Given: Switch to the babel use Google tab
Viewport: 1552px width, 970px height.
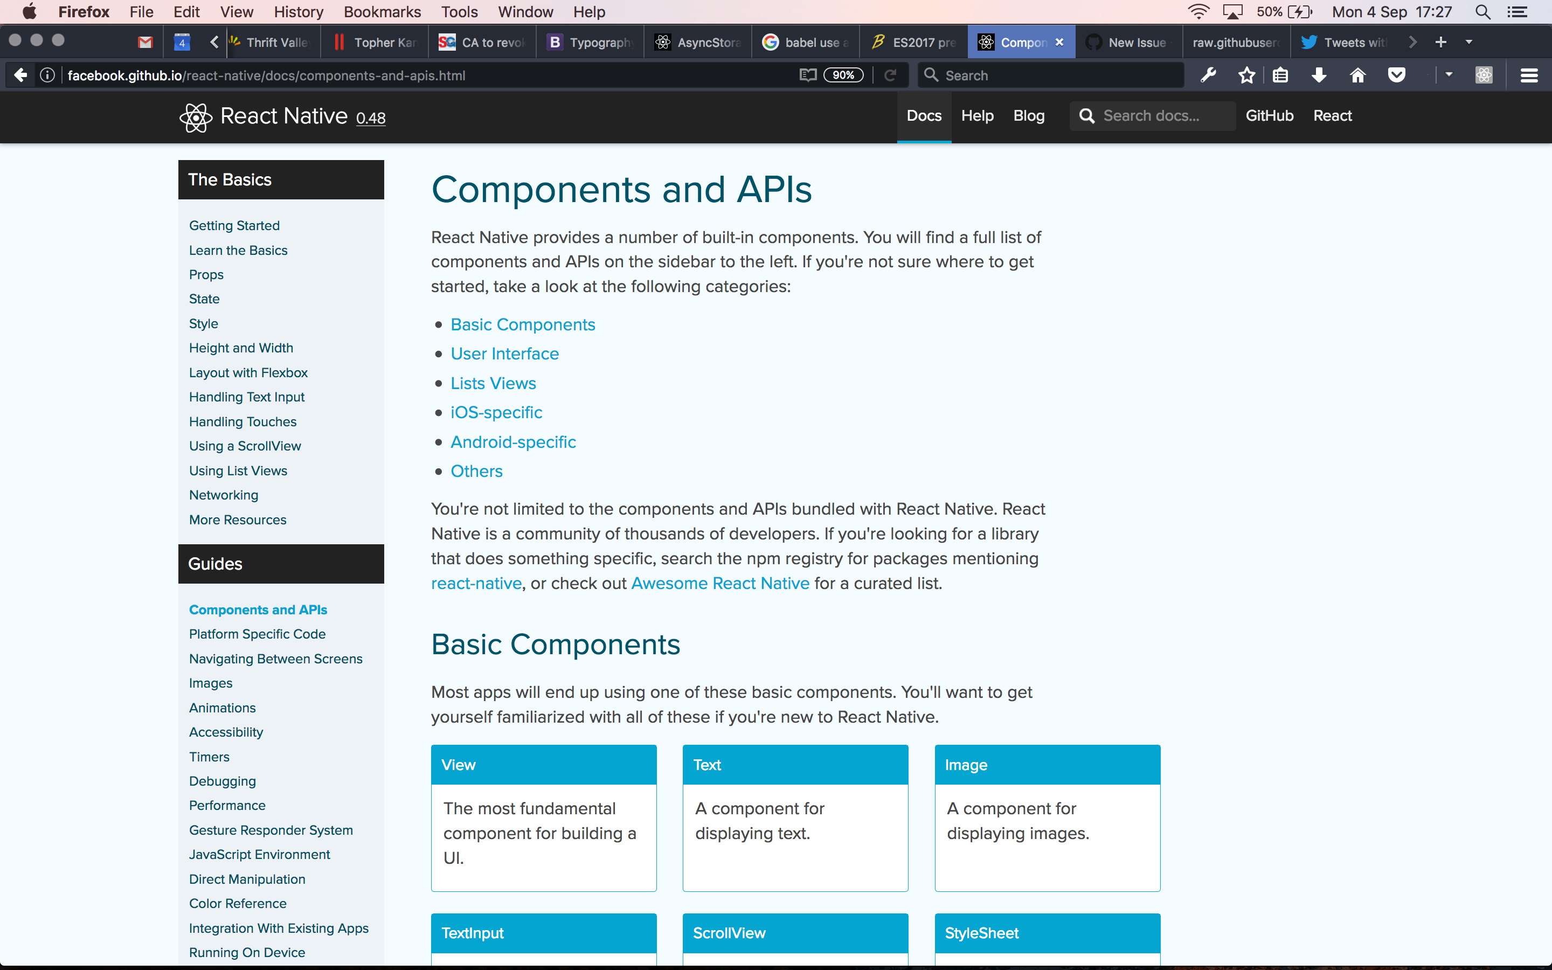Looking at the screenshot, I should 806,43.
